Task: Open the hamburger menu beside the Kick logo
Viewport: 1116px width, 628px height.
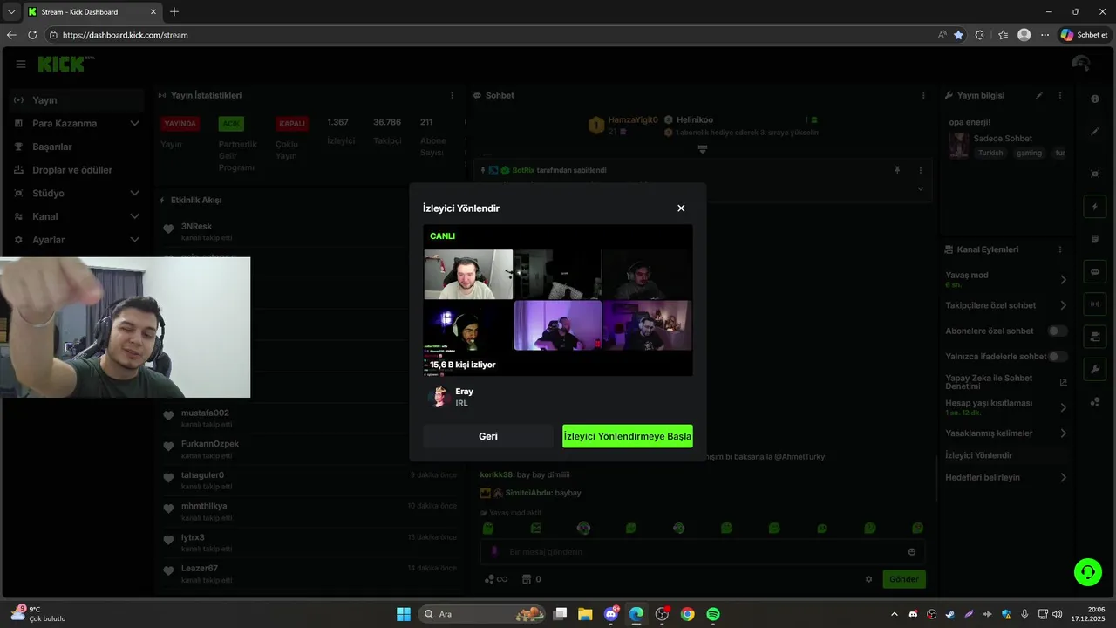Action: pos(21,65)
